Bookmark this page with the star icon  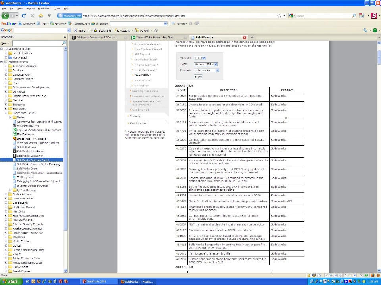pos(279,16)
